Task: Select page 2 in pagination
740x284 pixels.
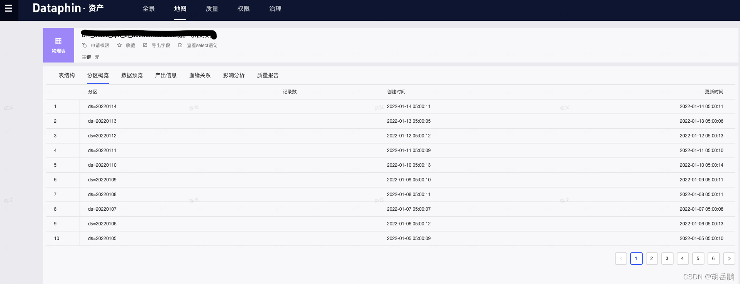Action: (x=652, y=259)
